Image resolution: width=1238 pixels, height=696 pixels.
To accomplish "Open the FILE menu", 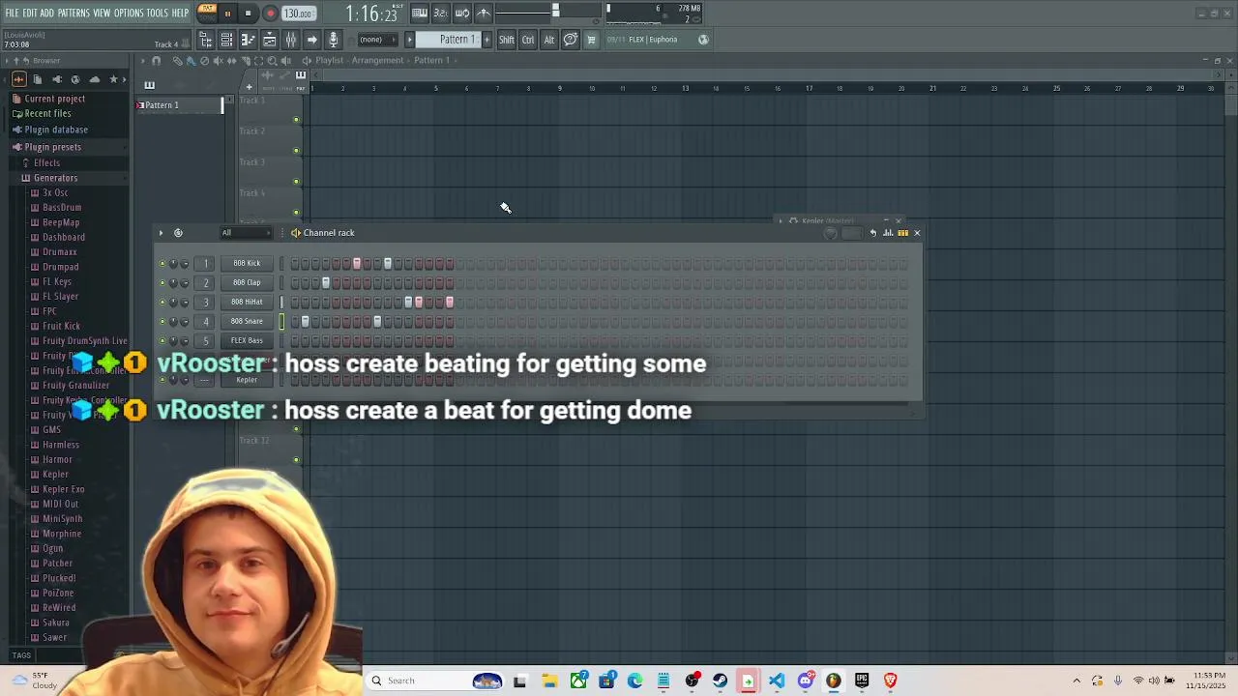I will point(12,14).
